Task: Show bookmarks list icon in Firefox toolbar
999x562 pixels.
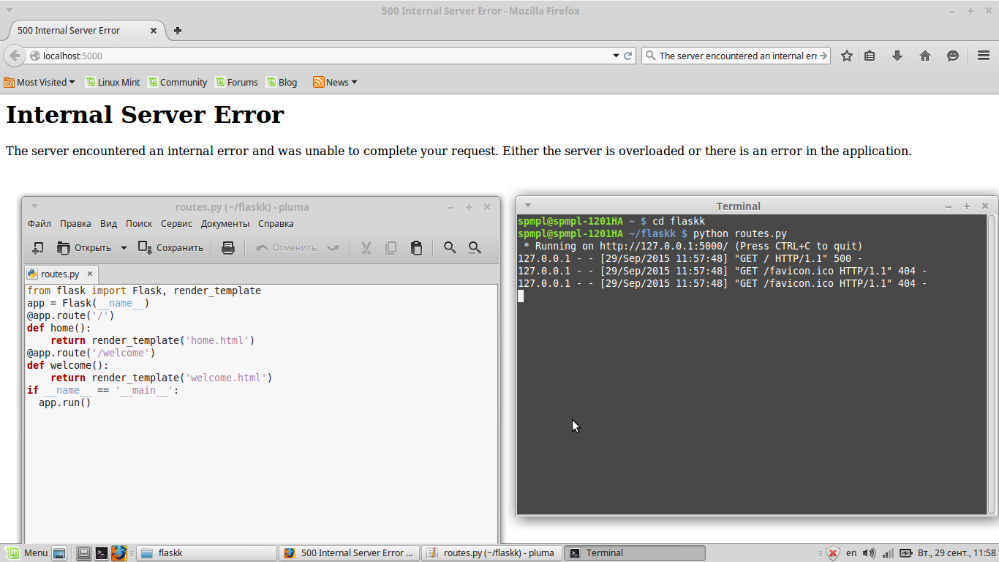Action: pyautogui.click(x=870, y=56)
